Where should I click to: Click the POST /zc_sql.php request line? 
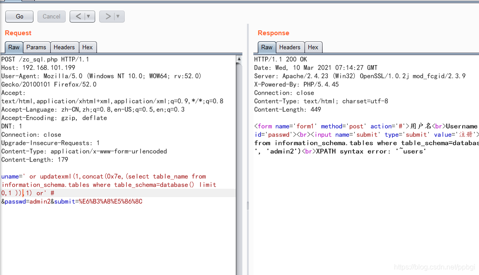(45, 59)
